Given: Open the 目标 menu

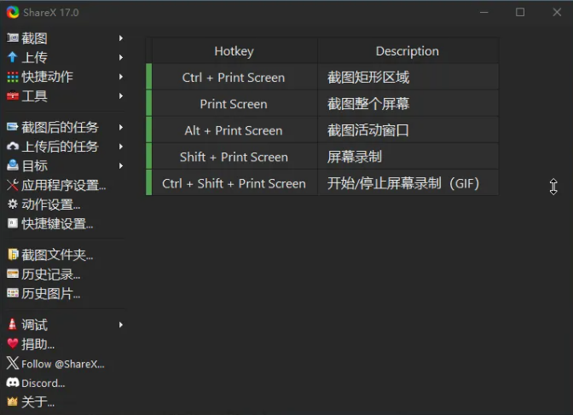Looking at the screenshot, I should click(x=65, y=166).
